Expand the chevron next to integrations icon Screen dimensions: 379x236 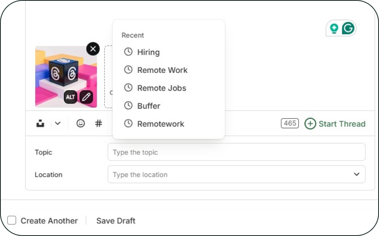pos(58,123)
